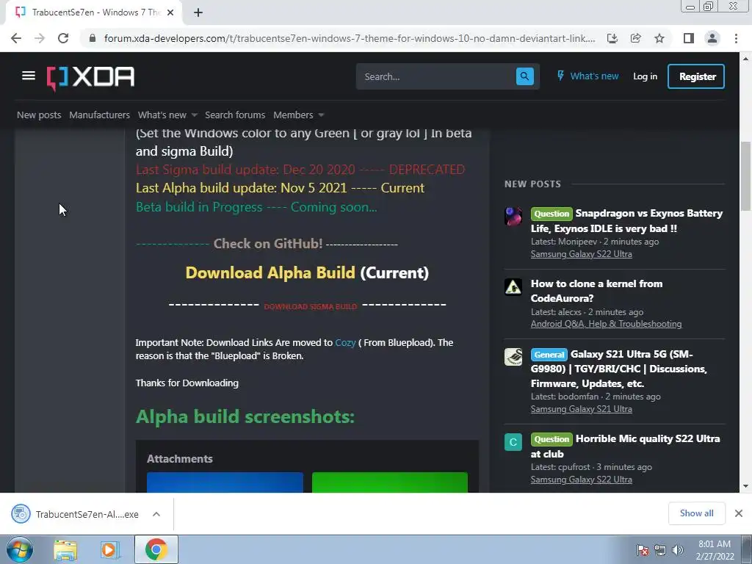
Task: Click Android Q&A, Help & Troubleshooting link
Action: click(x=606, y=324)
